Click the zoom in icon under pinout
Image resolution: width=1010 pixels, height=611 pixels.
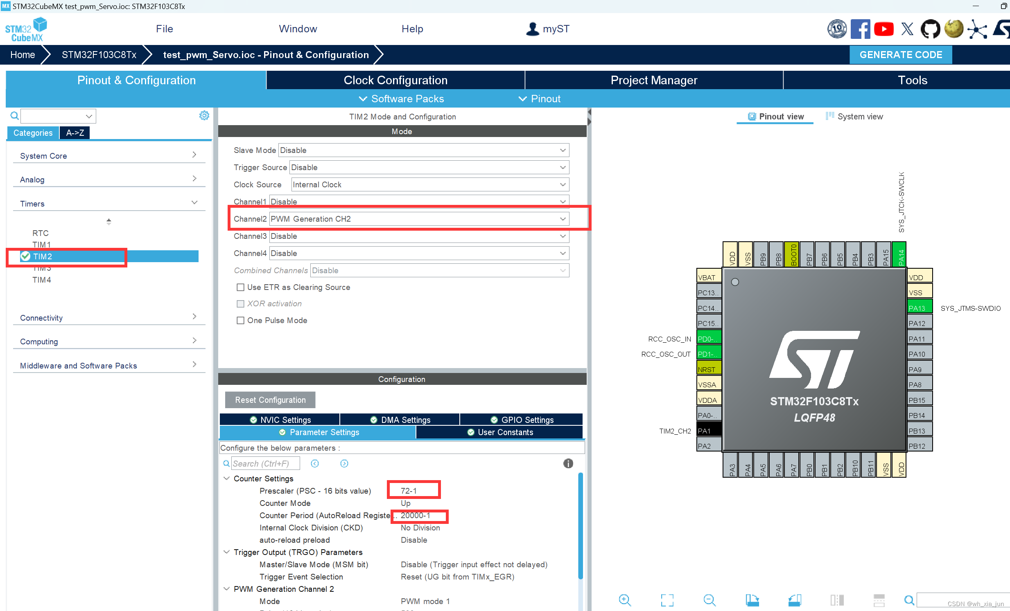coord(624,600)
